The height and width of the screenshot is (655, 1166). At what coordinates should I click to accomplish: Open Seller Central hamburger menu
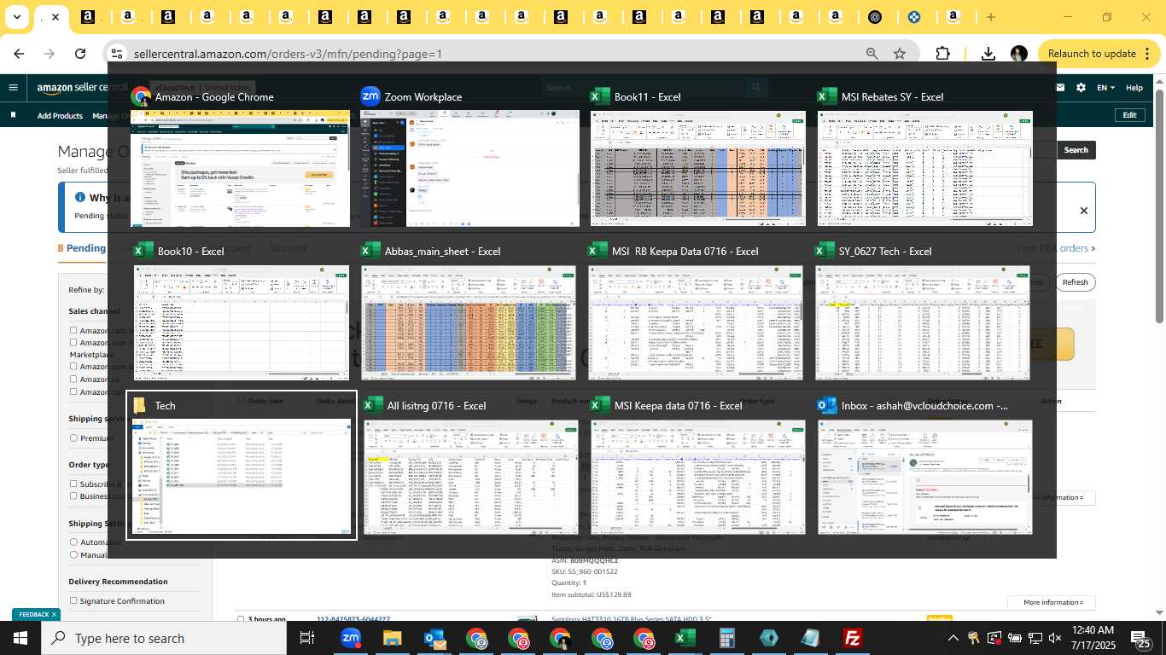click(13, 87)
